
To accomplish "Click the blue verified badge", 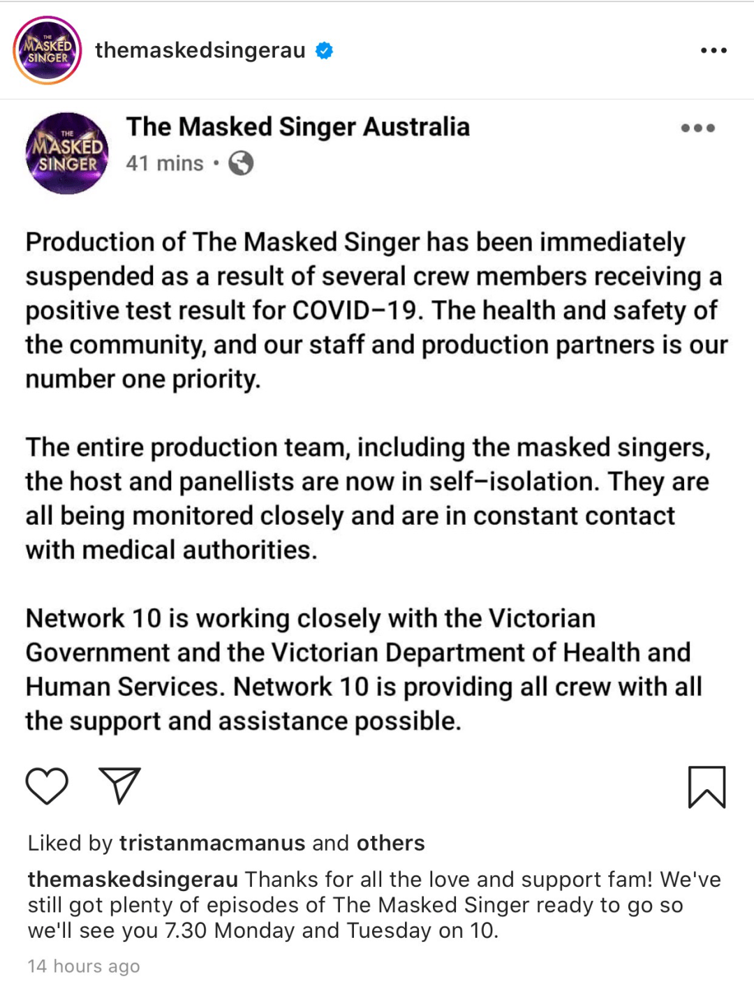I will (324, 50).
